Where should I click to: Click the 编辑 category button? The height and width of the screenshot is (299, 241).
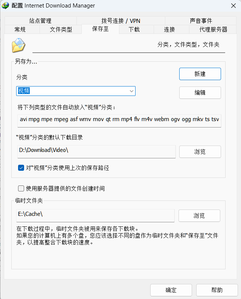(200, 93)
